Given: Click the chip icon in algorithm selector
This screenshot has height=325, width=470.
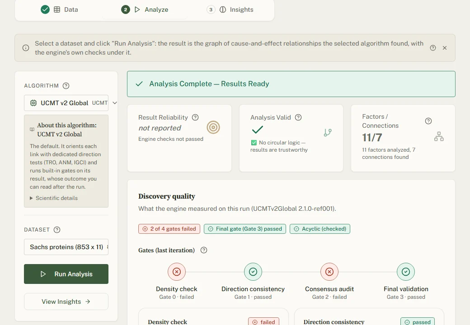Looking at the screenshot, I should click(x=33, y=103).
